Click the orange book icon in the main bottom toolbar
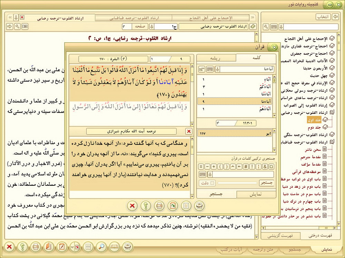345x258 pixels. (x=49, y=247)
